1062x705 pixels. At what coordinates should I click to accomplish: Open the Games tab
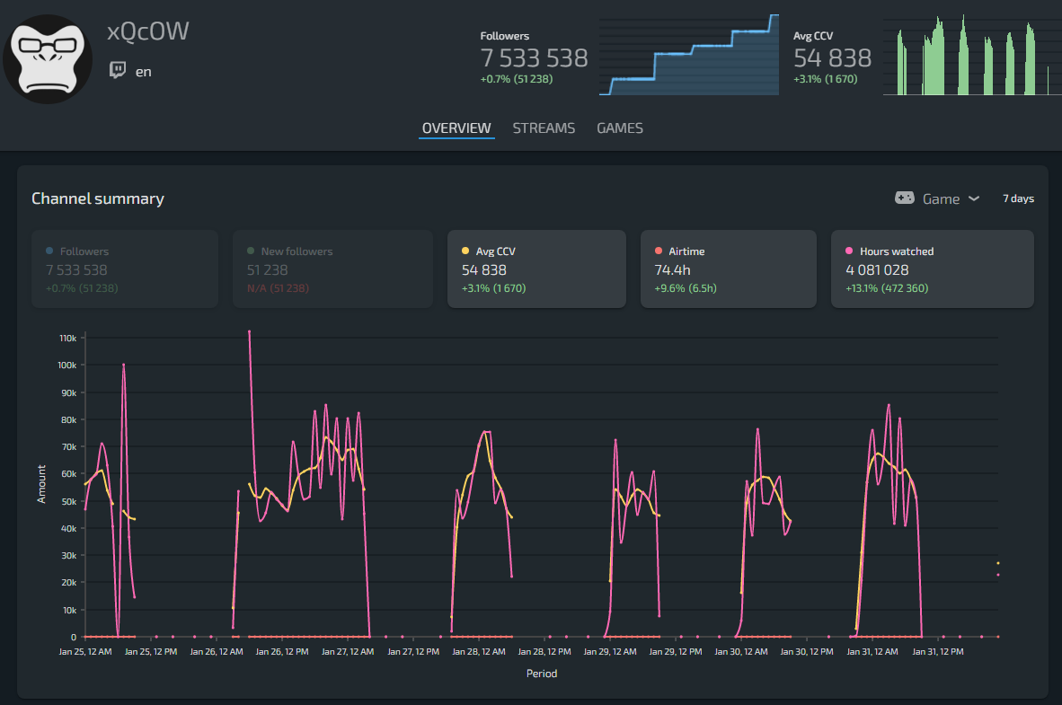point(620,128)
